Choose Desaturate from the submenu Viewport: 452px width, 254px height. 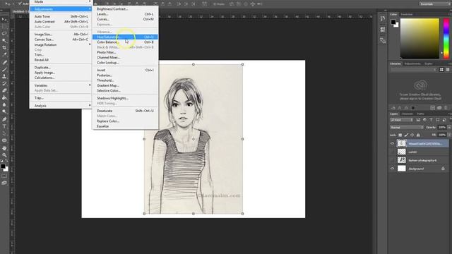click(x=125, y=111)
